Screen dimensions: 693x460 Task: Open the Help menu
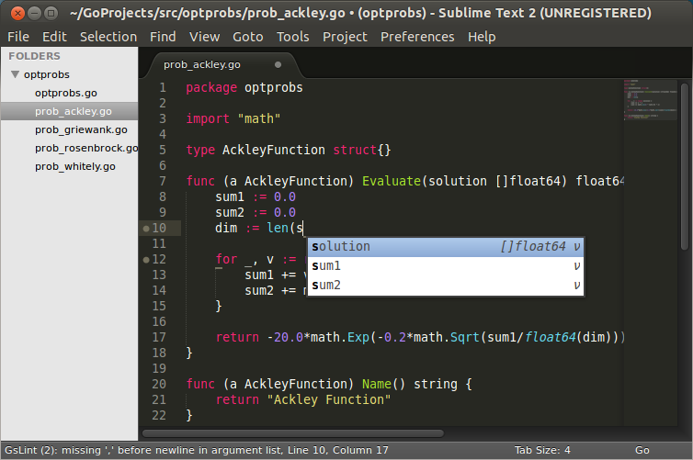(482, 37)
